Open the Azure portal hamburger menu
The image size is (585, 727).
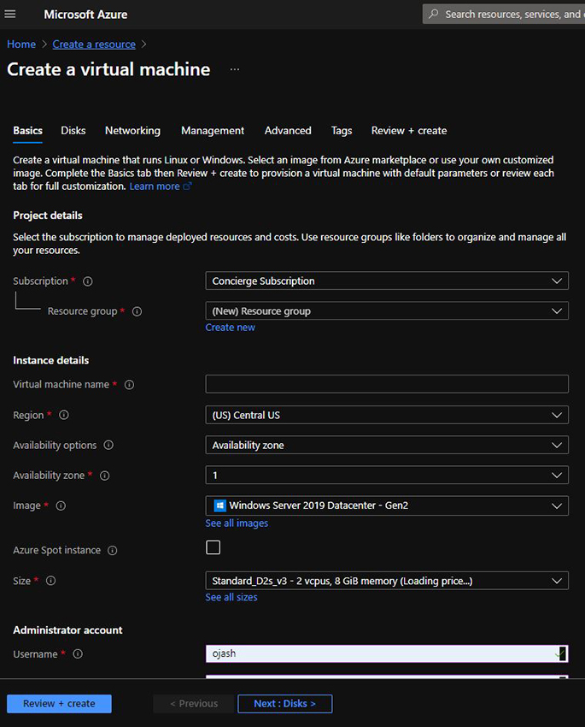(10, 14)
